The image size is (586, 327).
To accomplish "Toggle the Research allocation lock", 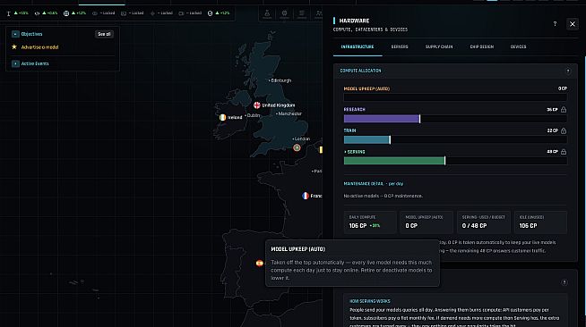I will point(564,110).
